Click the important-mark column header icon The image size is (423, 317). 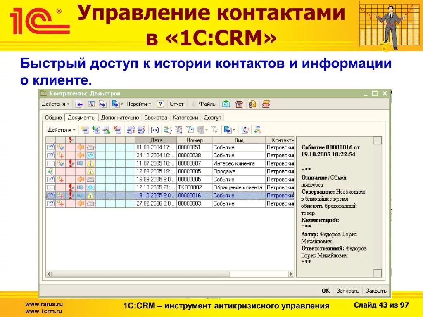coord(71,140)
